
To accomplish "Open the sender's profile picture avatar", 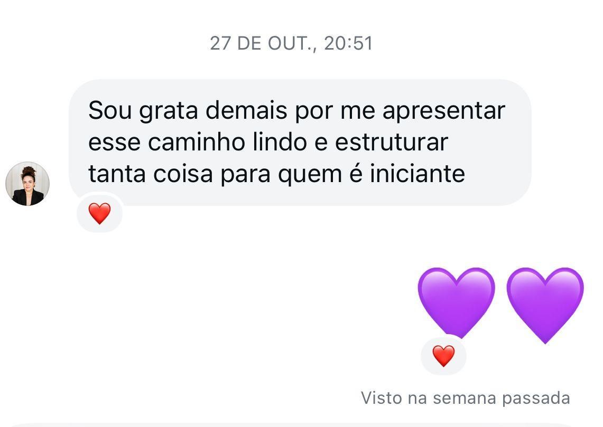I will coord(27,184).
